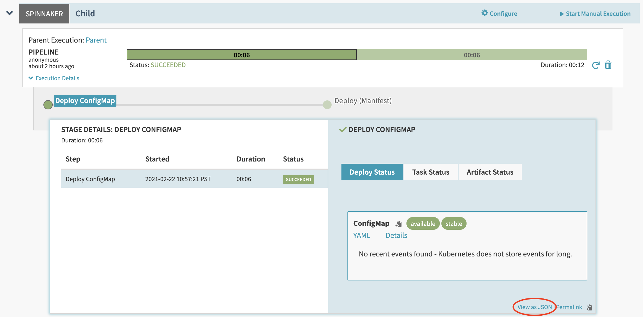Collapse the execution group using the top-left chevron
The height and width of the screenshot is (317, 643).
[10, 13]
